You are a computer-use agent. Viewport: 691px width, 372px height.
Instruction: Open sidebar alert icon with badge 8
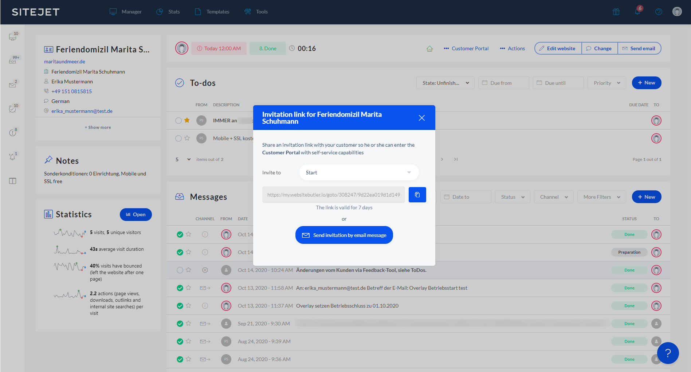tap(13, 132)
